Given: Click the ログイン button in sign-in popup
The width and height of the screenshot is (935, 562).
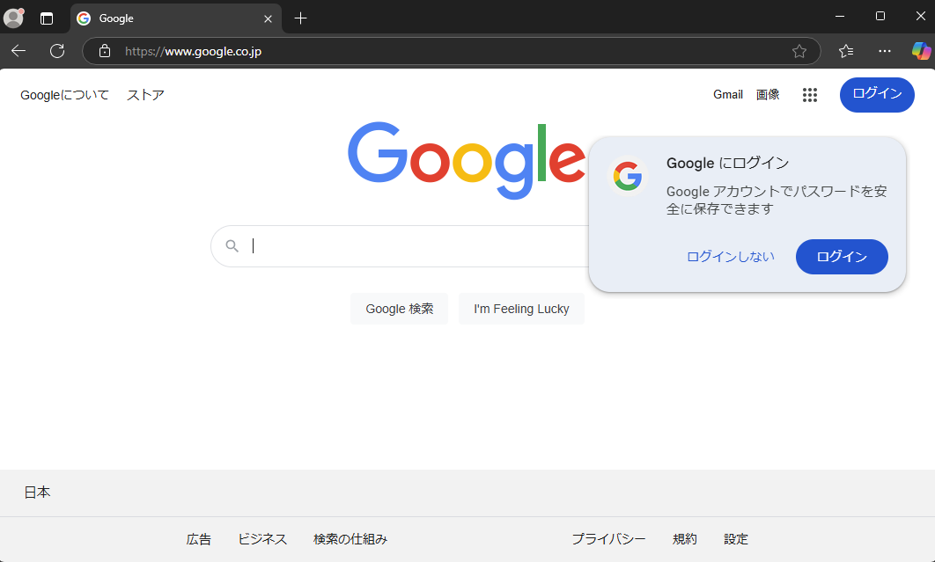Looking at the screenshot, I should pyautogui.click(x=842, y=257).
